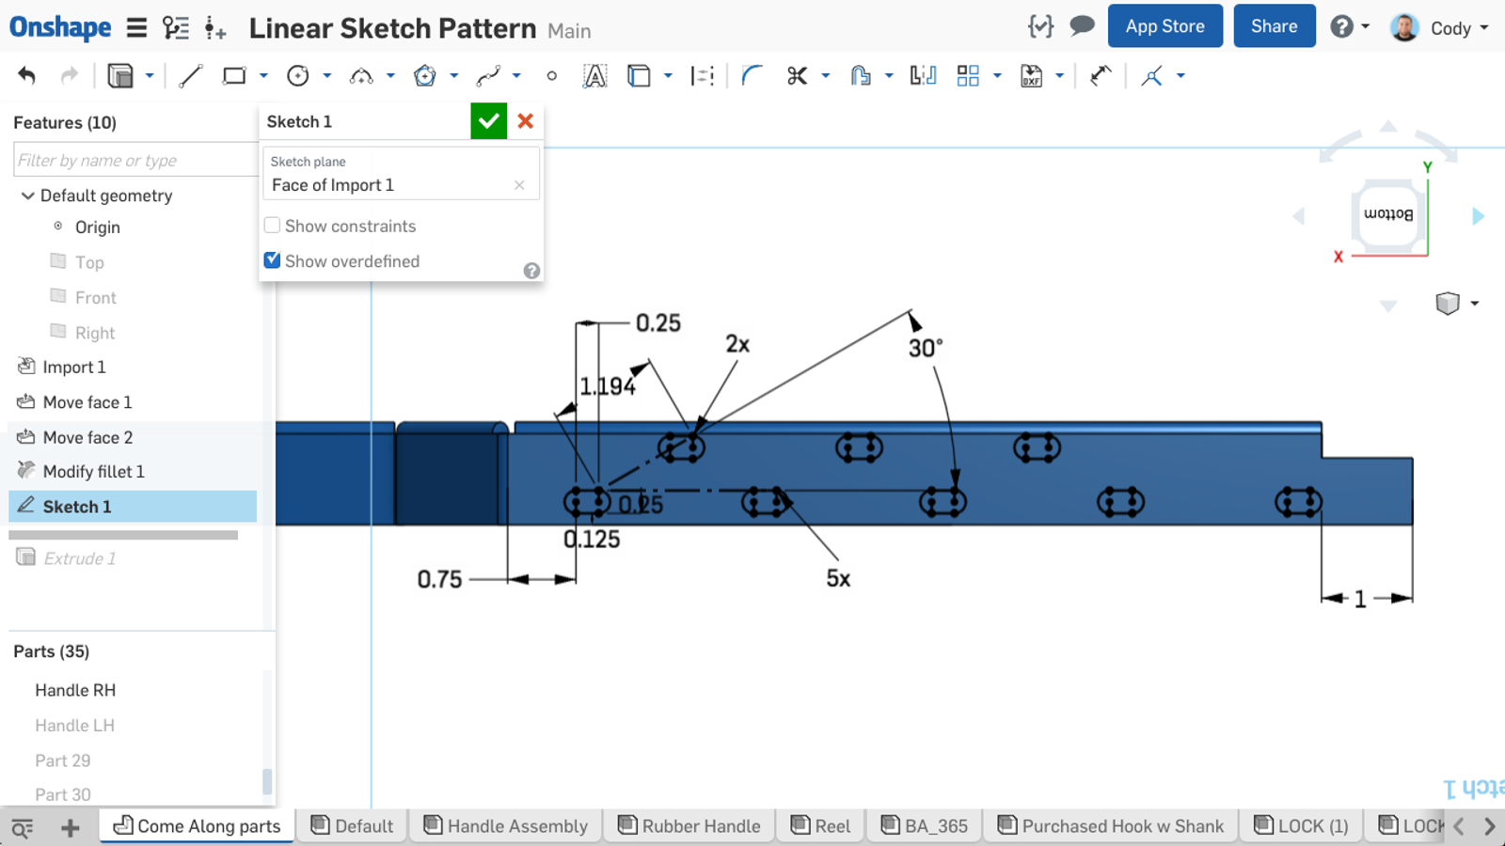
Task: Click the Undo icon
Action: point(25,75)
